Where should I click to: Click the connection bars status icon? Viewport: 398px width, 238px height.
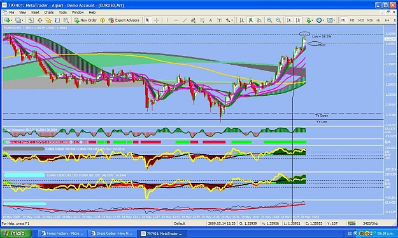tap(352, 223)
